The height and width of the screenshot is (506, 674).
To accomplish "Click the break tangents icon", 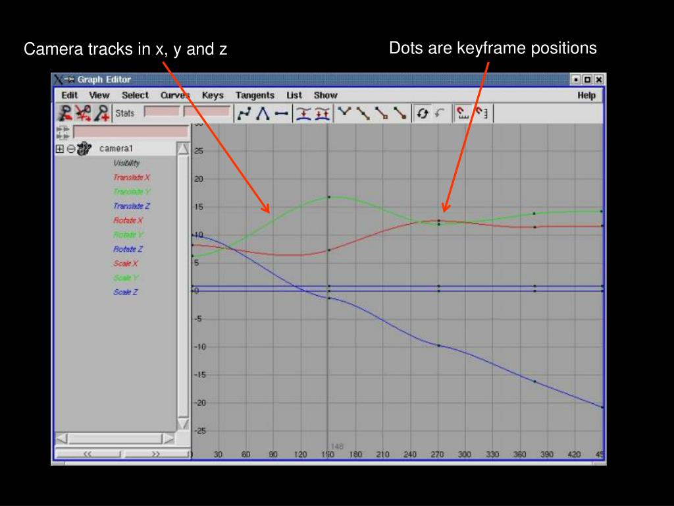I will point(344,113).
